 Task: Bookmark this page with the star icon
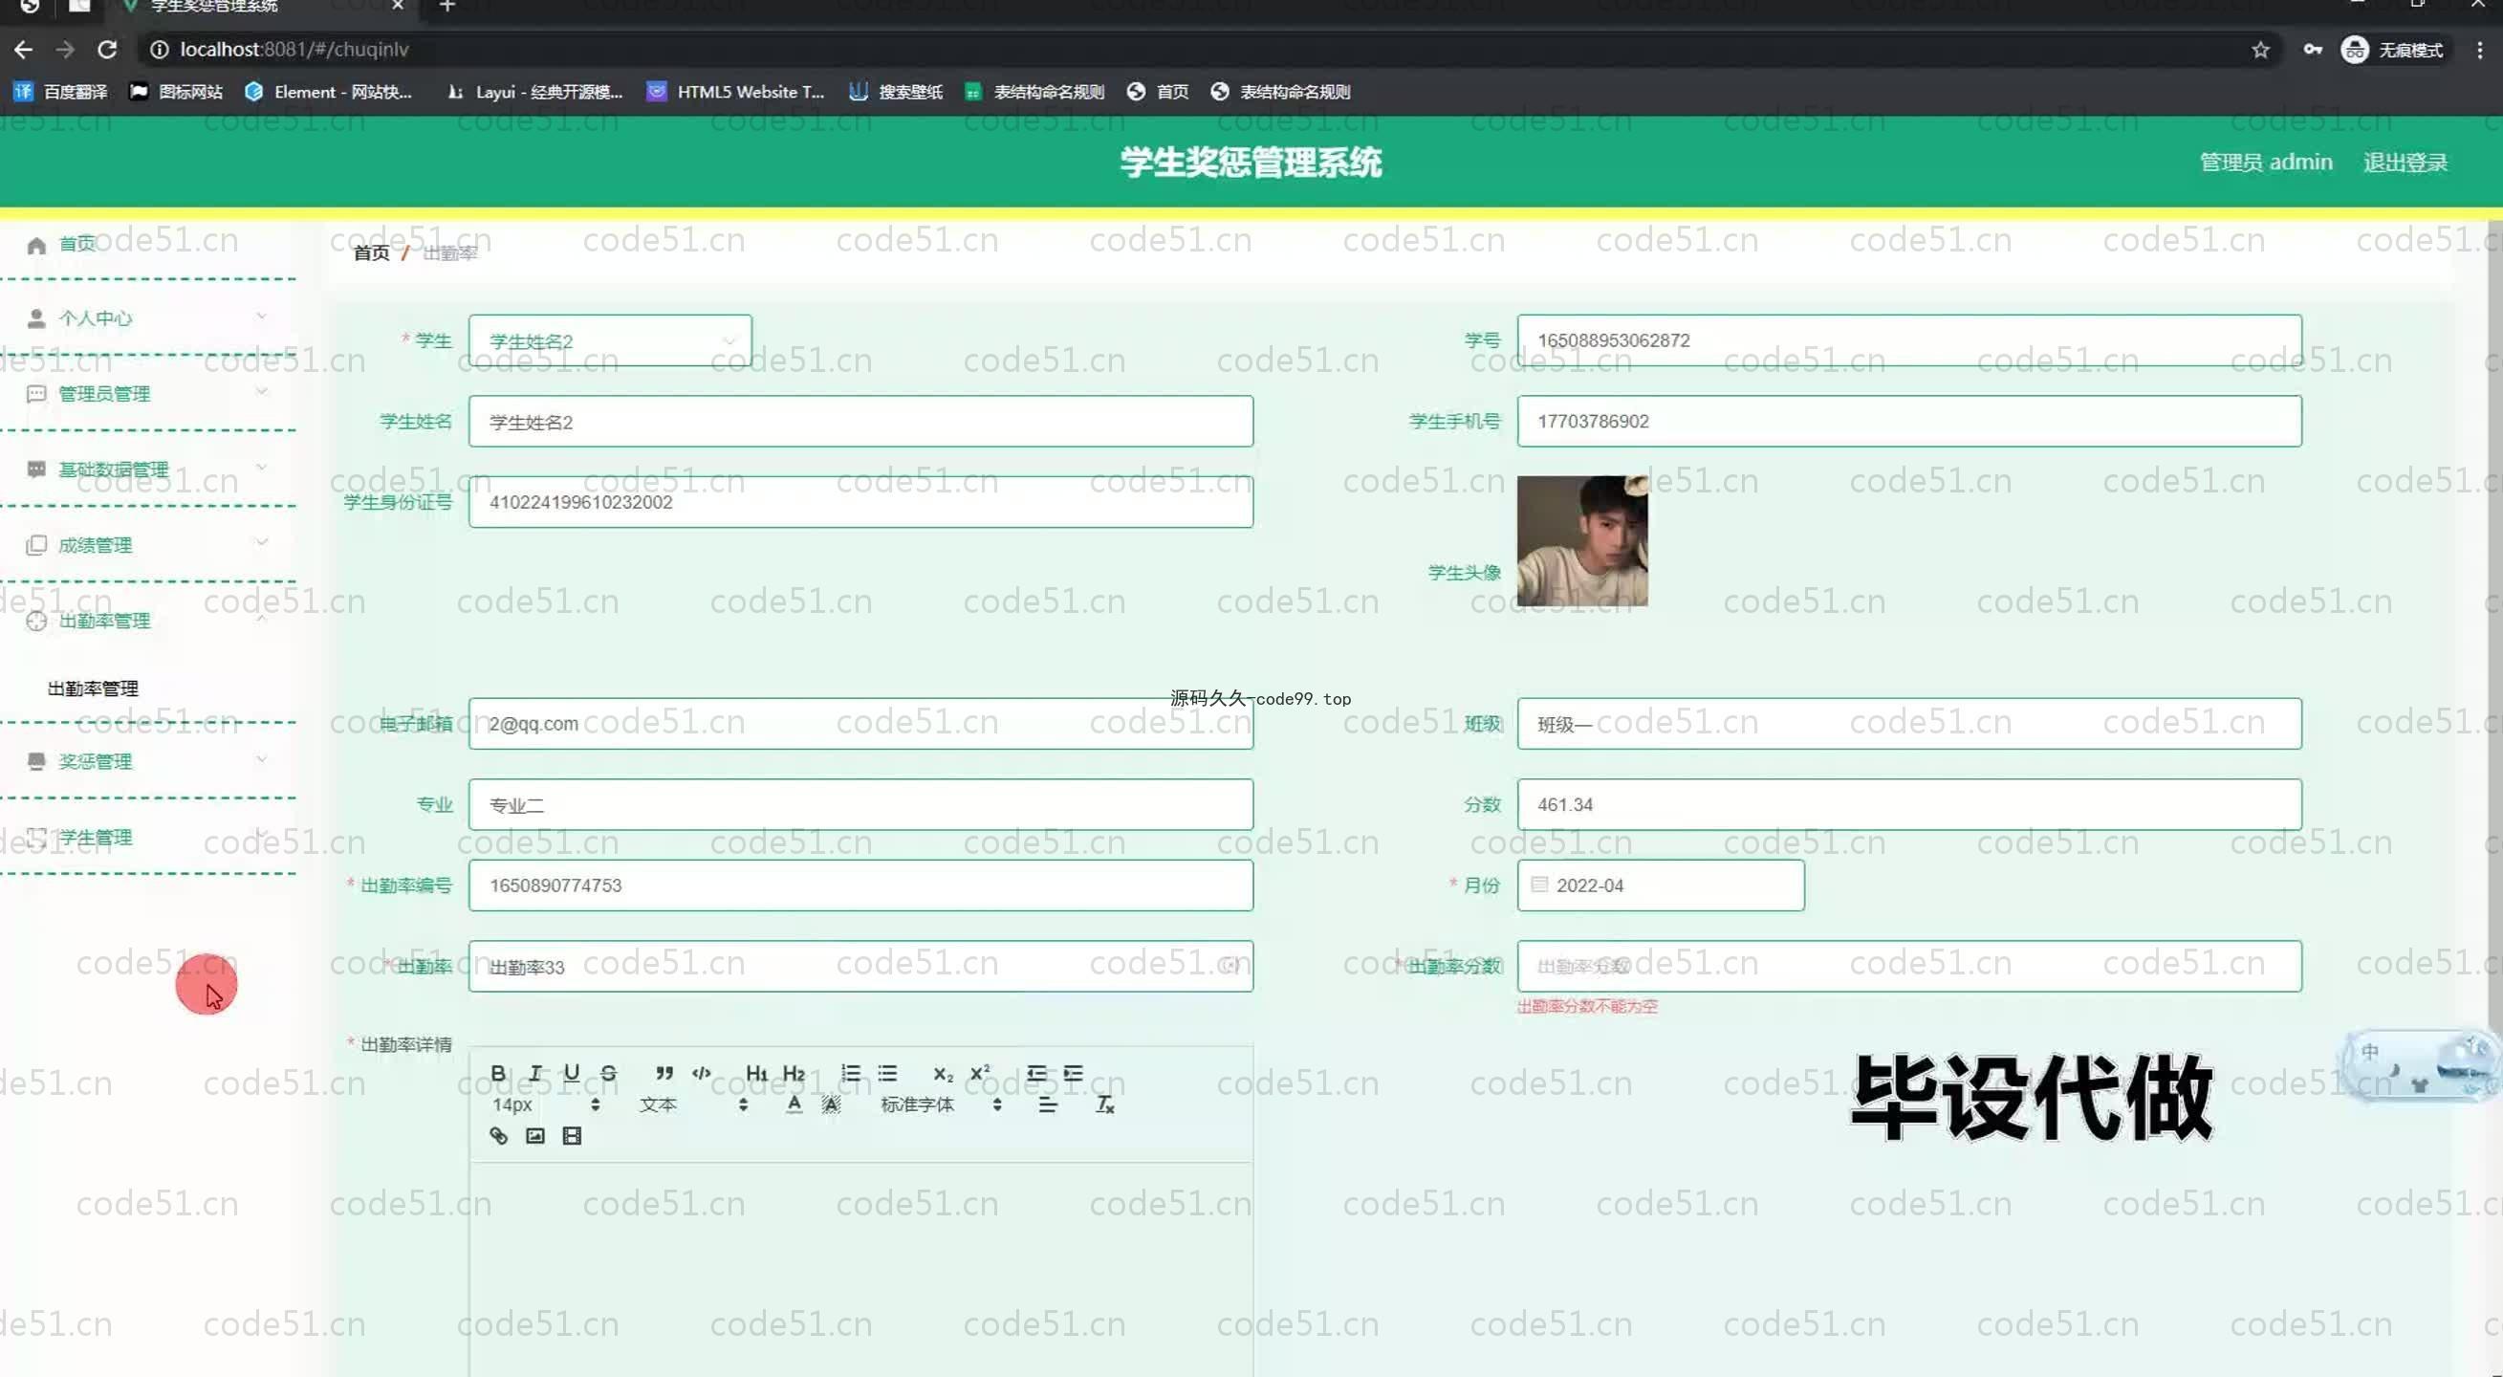[2260, 50]
